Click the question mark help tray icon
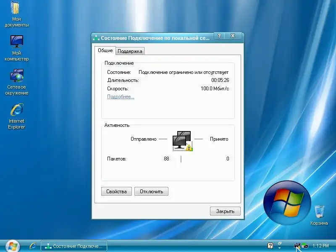Screen dimensions: 336x252 (270, 246)
